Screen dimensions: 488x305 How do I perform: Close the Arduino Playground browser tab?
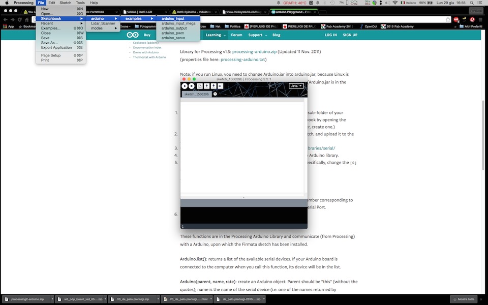pos(315,12)
